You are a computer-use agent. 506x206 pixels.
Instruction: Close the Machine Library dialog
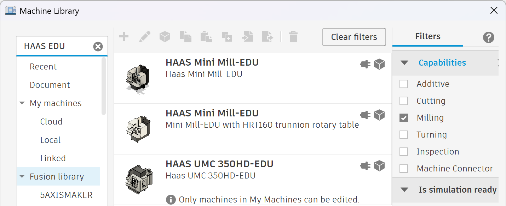(x=494, y=11)
